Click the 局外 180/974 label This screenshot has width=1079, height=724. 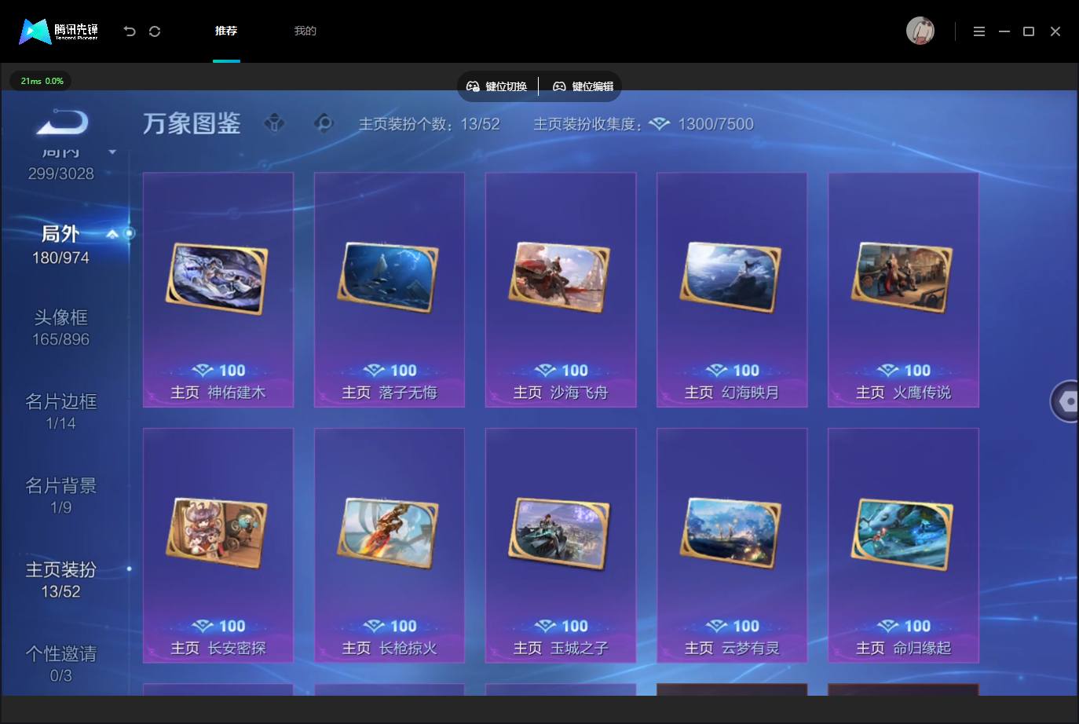click(x=60, y=244)
